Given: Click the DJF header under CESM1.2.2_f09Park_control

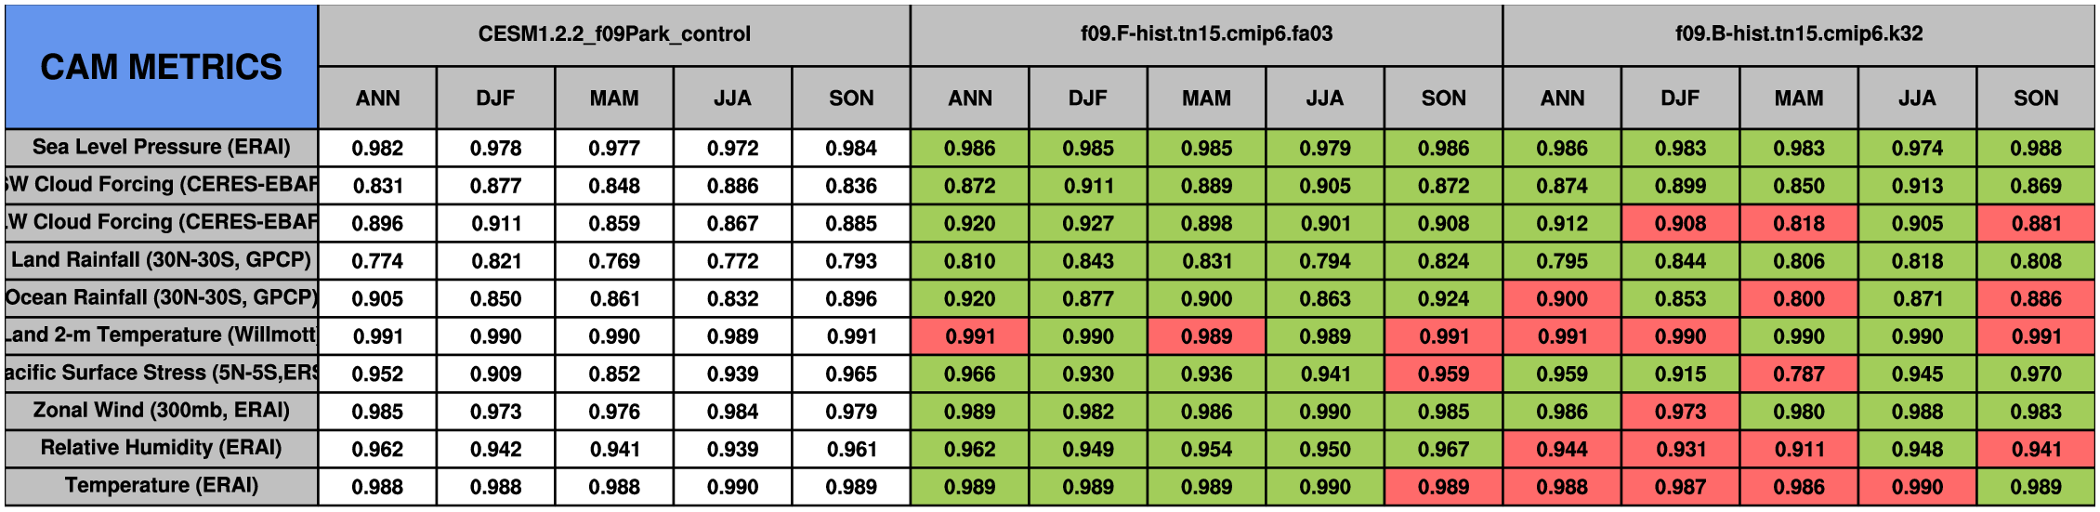Looking at the screenshot, I should [x=495, y=98].
